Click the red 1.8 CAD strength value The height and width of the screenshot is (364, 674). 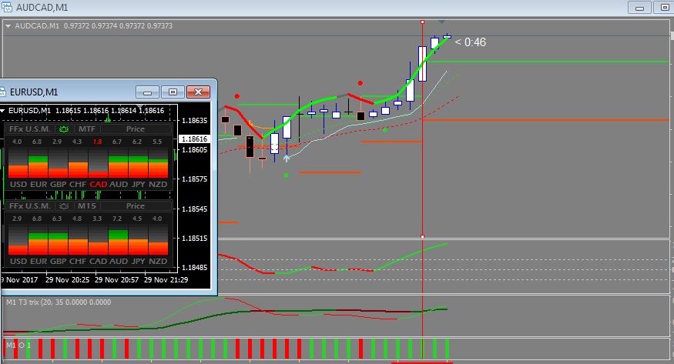point(98,142)
